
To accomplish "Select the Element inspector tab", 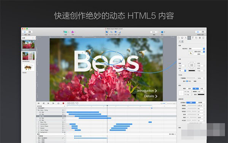I will coord(189,38).
